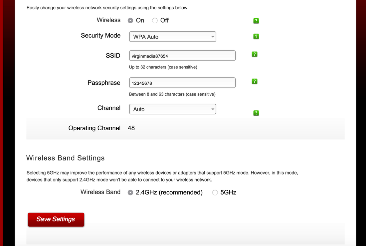Screen dimensions: 366x246
Task: Expand the Channel dropdown set to Auto
Action: point(173,109)
